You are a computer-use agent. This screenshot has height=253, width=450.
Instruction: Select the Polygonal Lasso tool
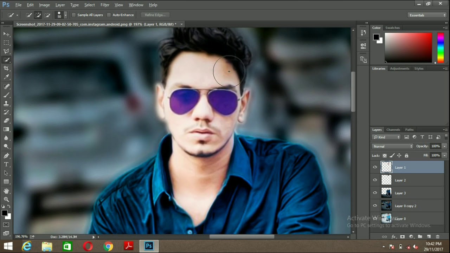click(6, 51)
